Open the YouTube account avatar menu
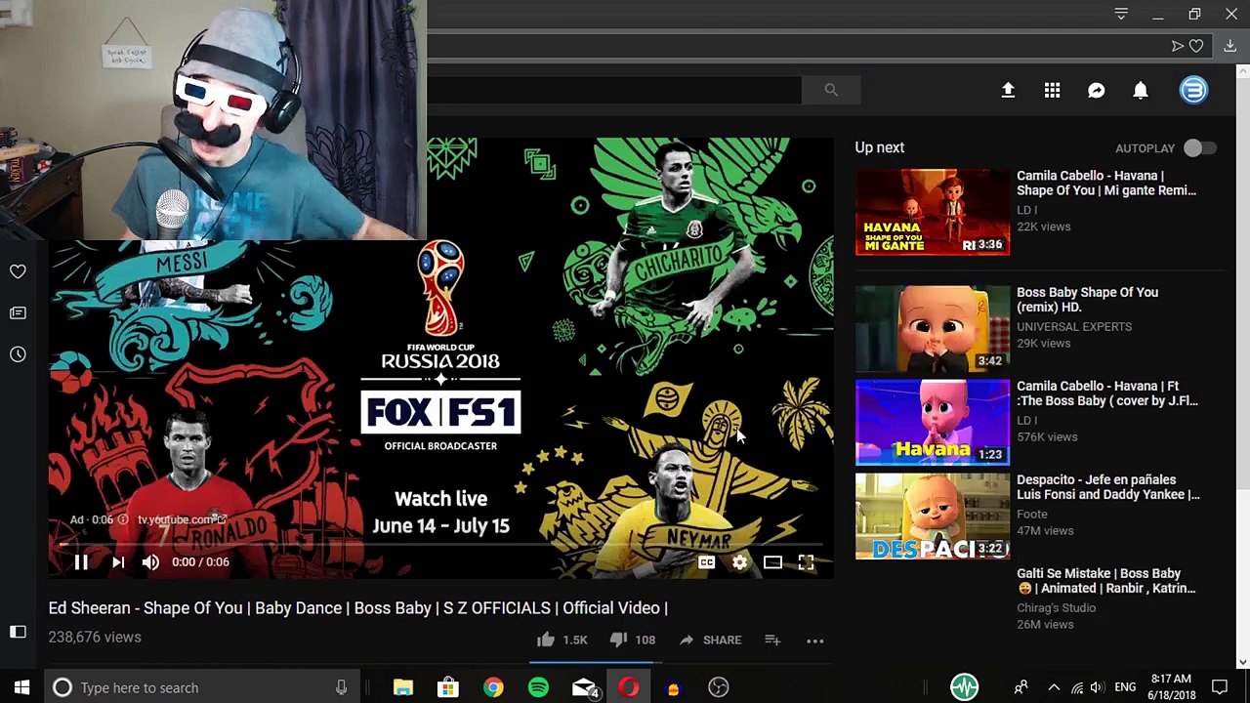 pyautogui.click(x=1193, y=90)
